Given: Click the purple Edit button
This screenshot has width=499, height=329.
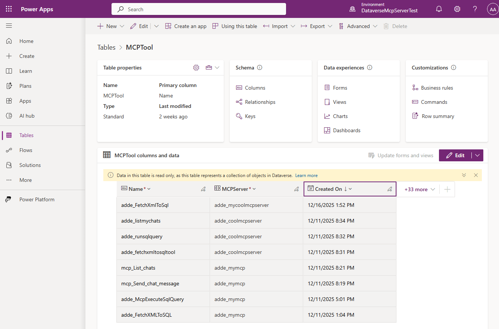Looking at the screenshot, I should pos(455,155).
